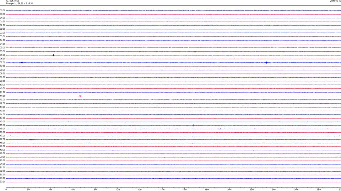Click the '11:30' row time label
341x191 pixels.
[2, 96]
